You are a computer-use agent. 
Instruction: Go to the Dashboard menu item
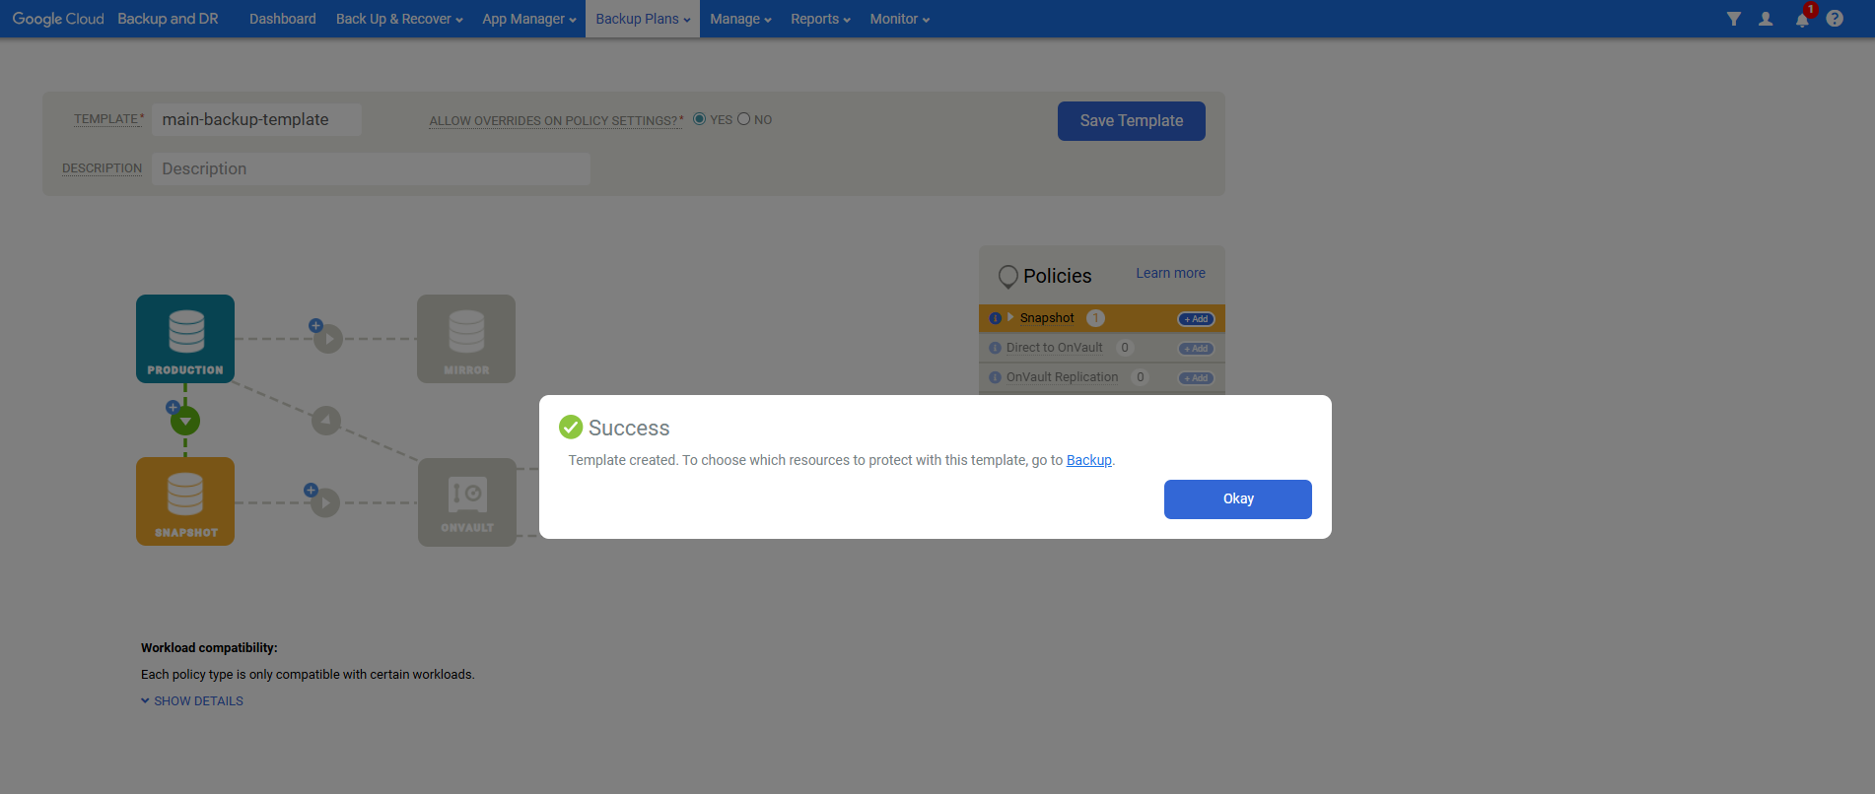(x=283, y=19)
